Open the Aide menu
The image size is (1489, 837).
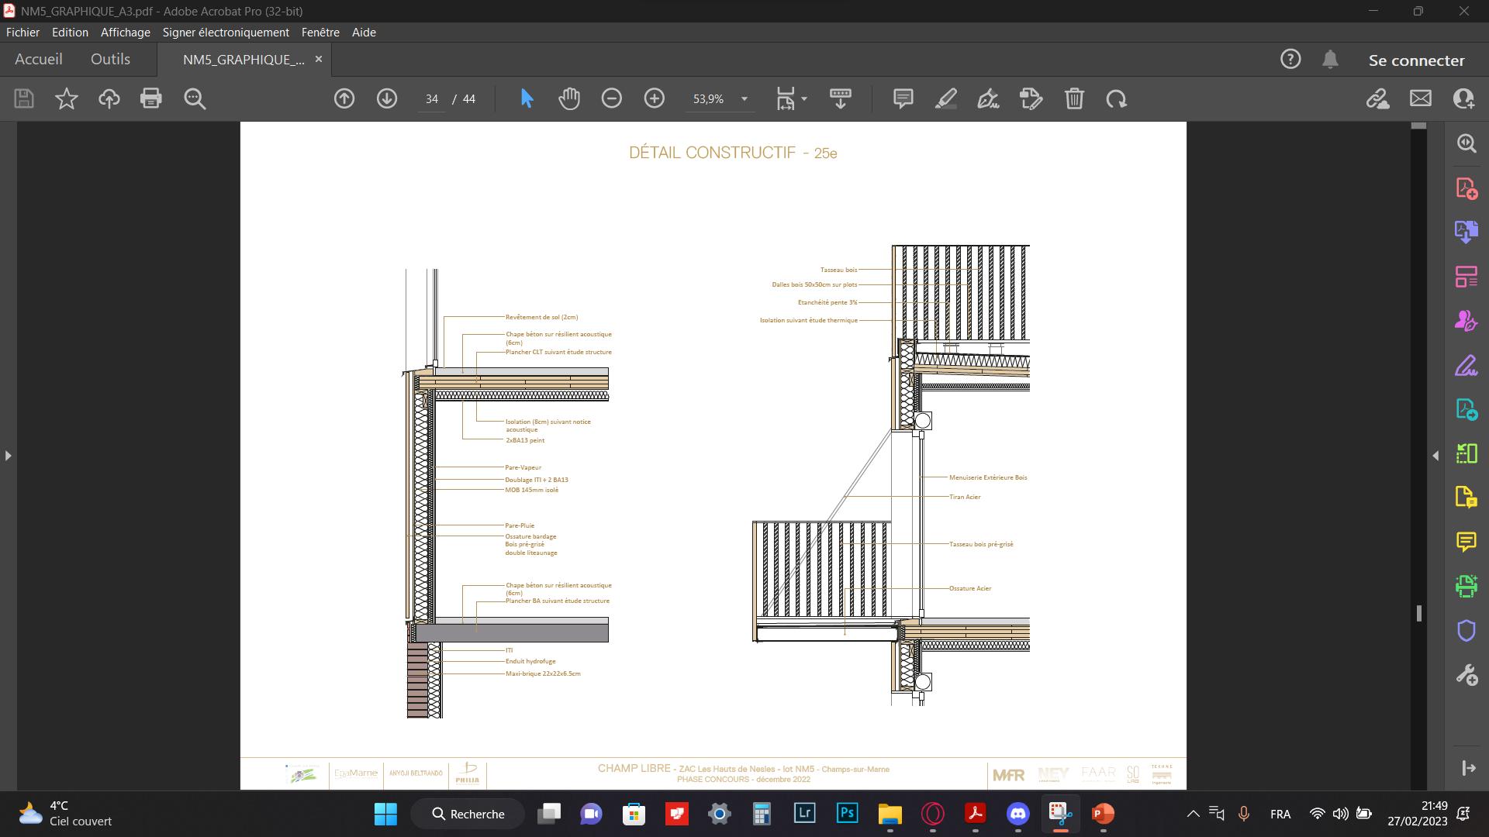364,32
